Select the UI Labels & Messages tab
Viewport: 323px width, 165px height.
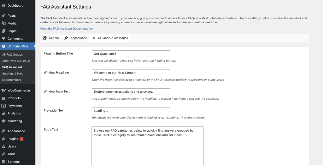pyautogui.click(x=110, y=38)
